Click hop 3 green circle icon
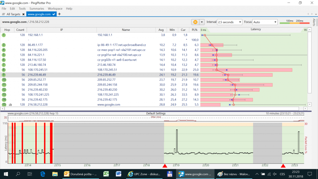The image size is (318, 179). click(3, 45)
